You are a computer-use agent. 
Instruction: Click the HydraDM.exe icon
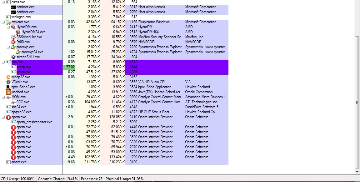(x=13, y=27)
